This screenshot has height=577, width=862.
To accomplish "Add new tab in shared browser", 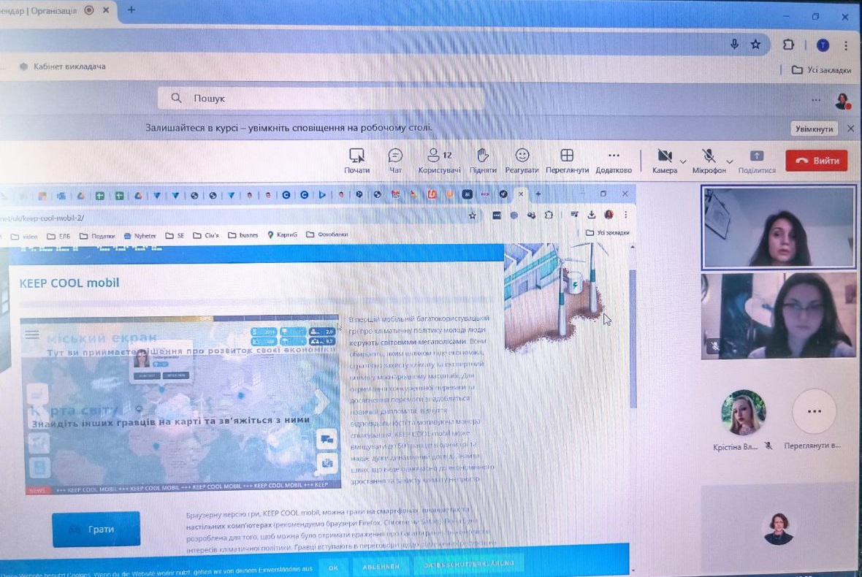I will pos(538,194).
